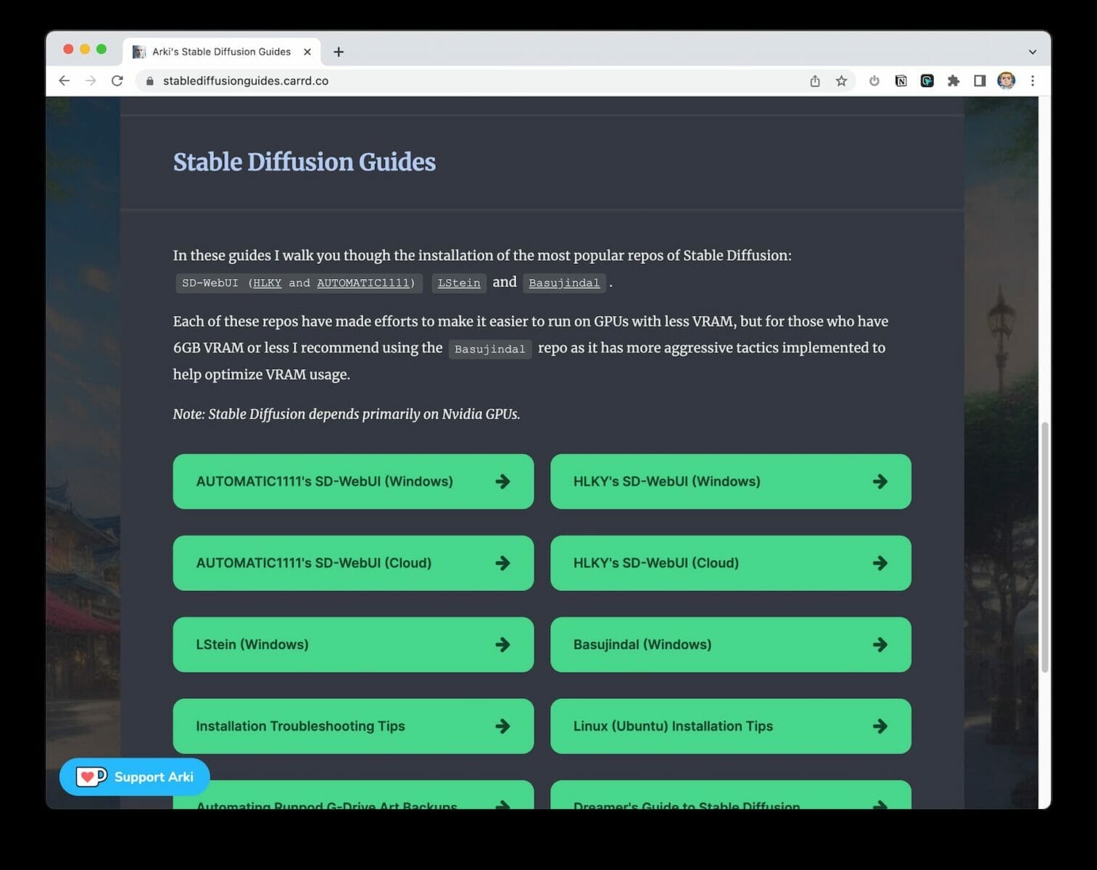Image resolution: width=1097 pixels, height=870 pixels.
Task: Open AUTOMATIC1111's SD-WebUI (Windows) guide
Action: click(353, 481)
